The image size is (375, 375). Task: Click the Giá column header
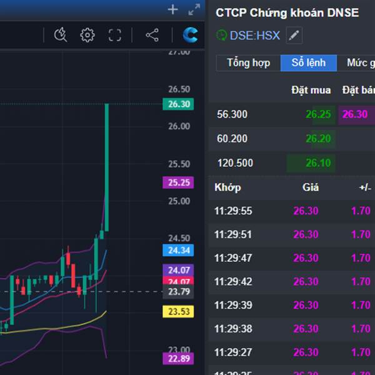311,187
